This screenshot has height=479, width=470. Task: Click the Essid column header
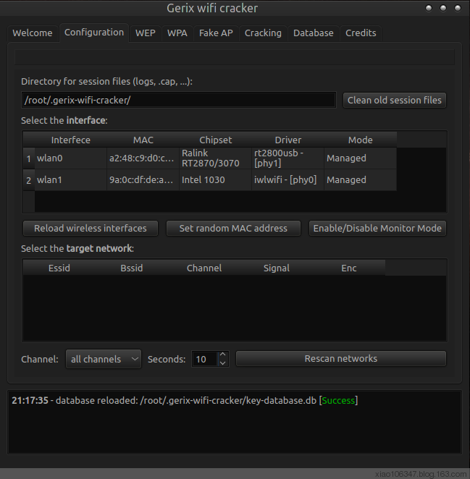[59, 268]
